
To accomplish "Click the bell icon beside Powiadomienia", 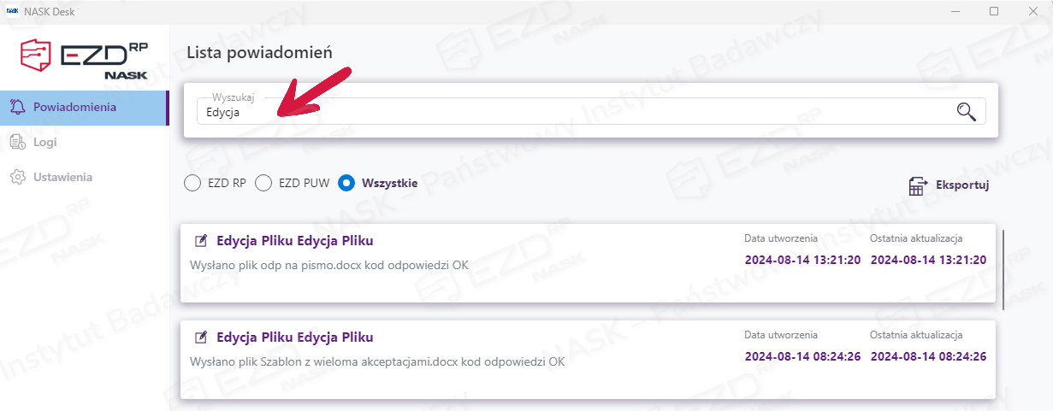I will click(17, 107).
